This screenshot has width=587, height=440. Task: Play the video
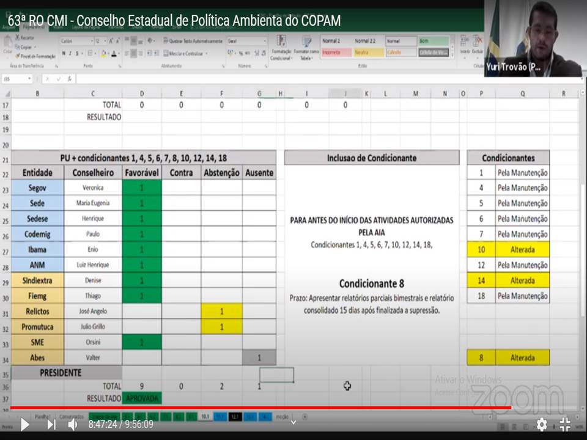(24, 424)
